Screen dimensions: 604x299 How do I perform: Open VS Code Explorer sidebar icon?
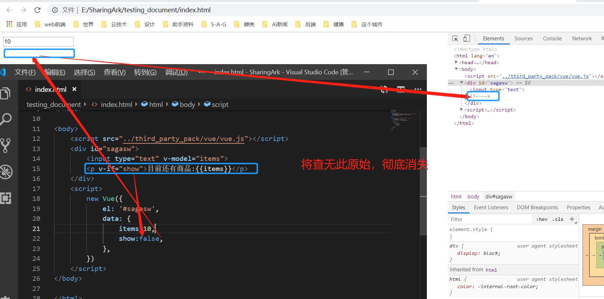click(6, 93)
